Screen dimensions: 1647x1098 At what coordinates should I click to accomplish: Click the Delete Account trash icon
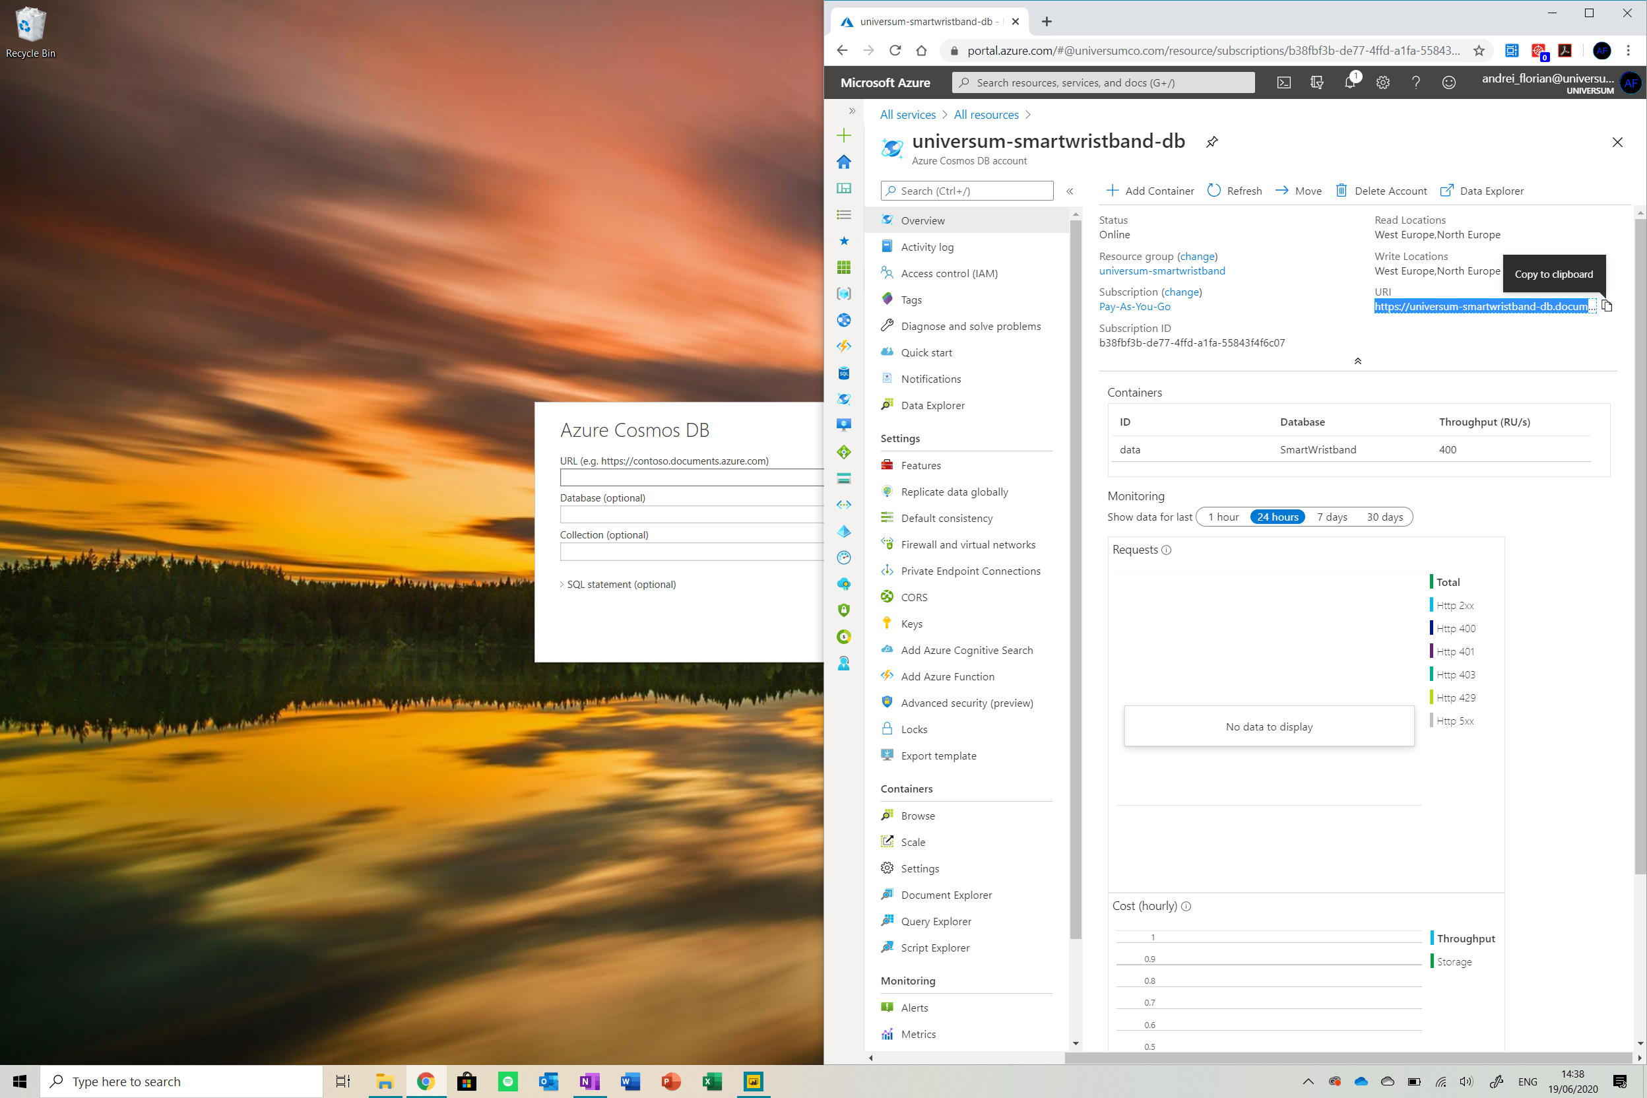coord(1341,191)
